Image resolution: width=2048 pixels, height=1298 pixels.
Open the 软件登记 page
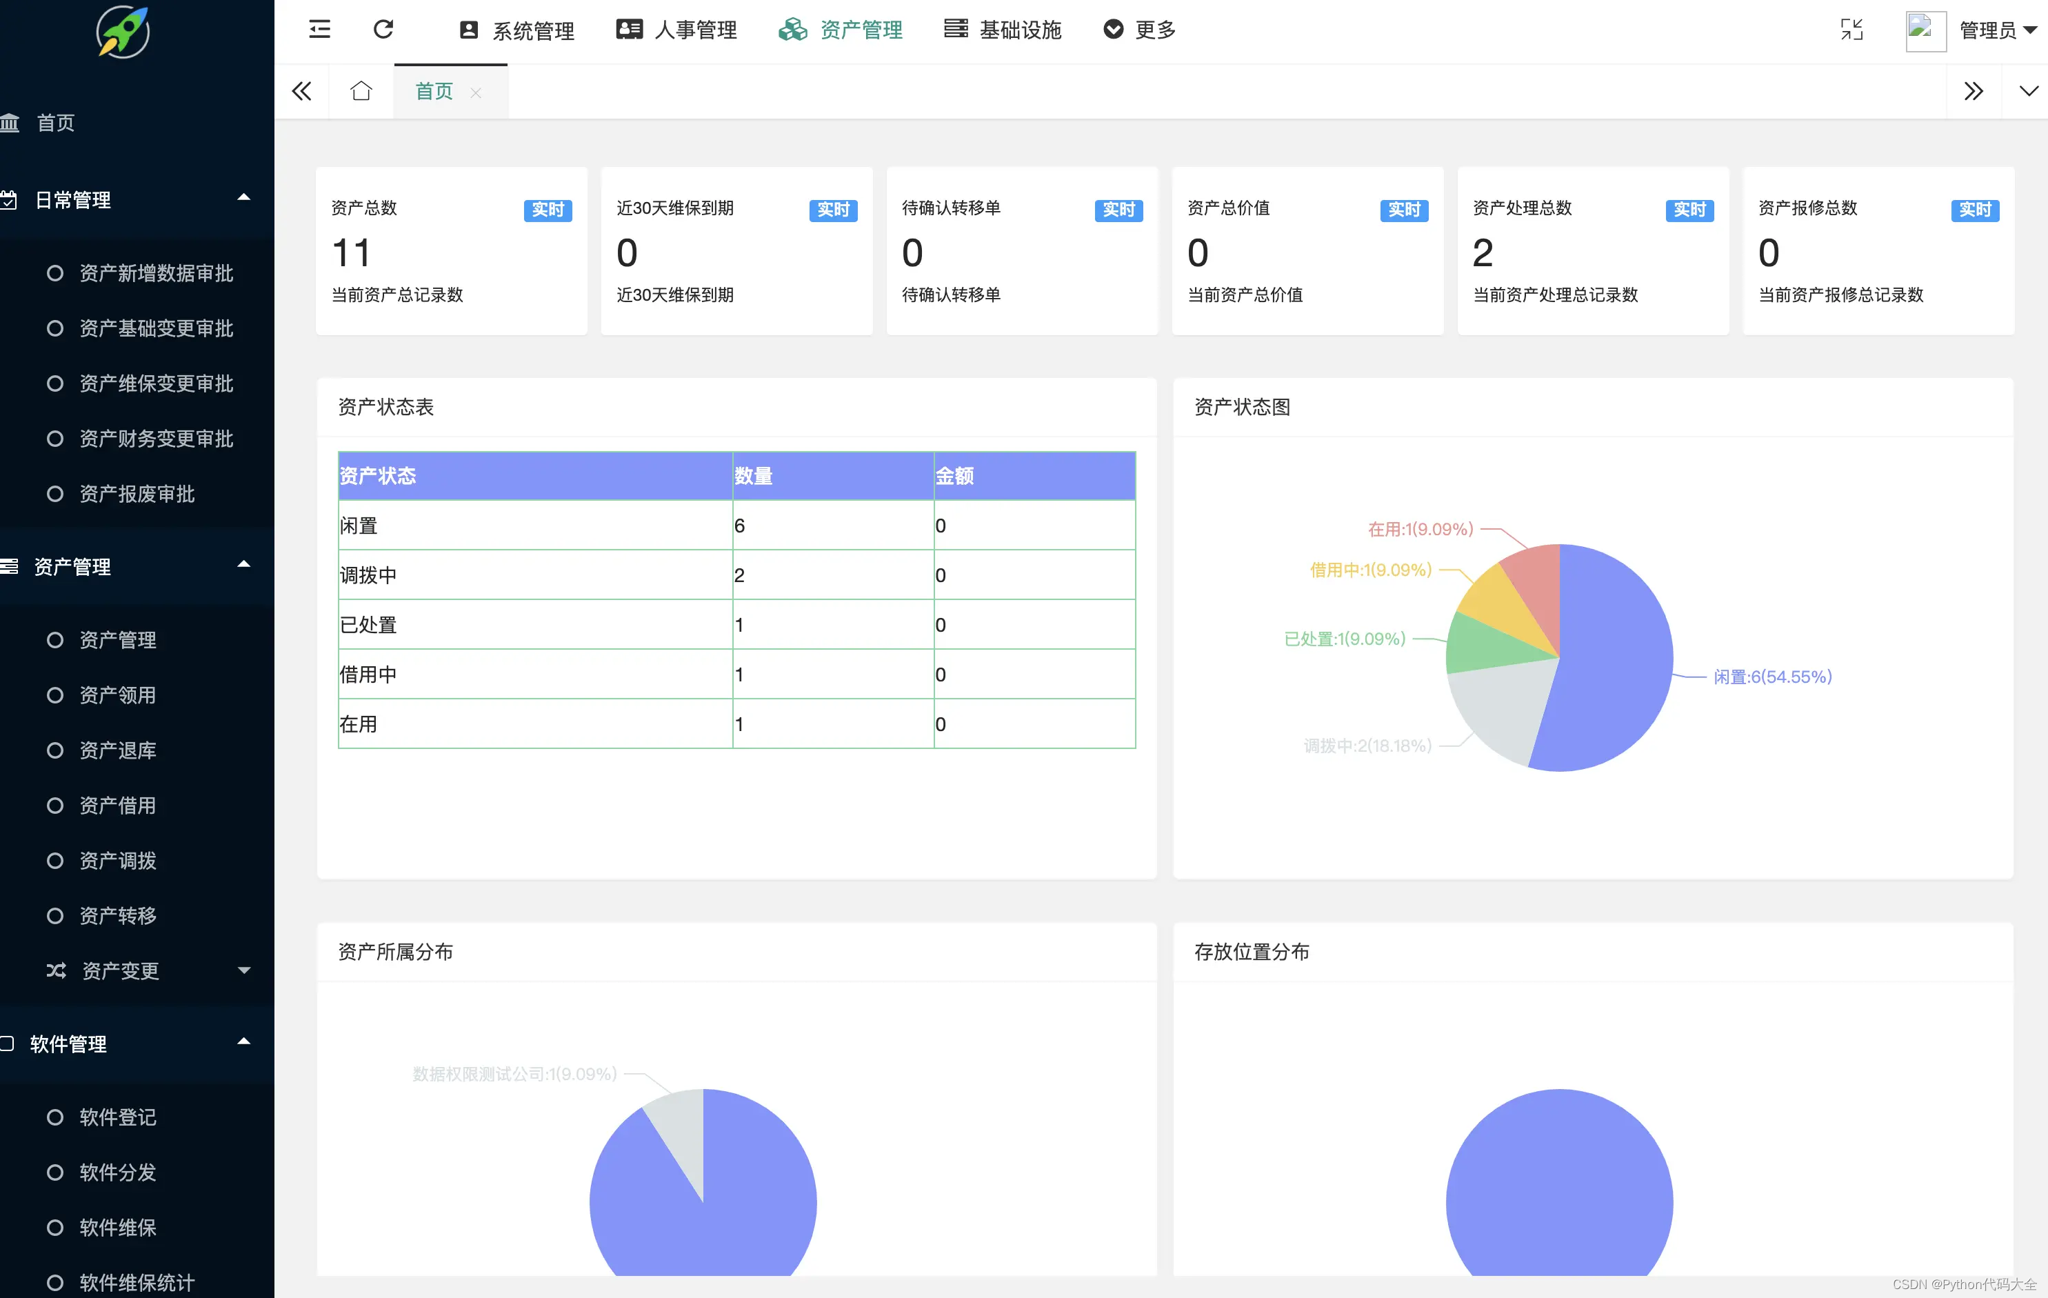click(x=118, y=1117)
